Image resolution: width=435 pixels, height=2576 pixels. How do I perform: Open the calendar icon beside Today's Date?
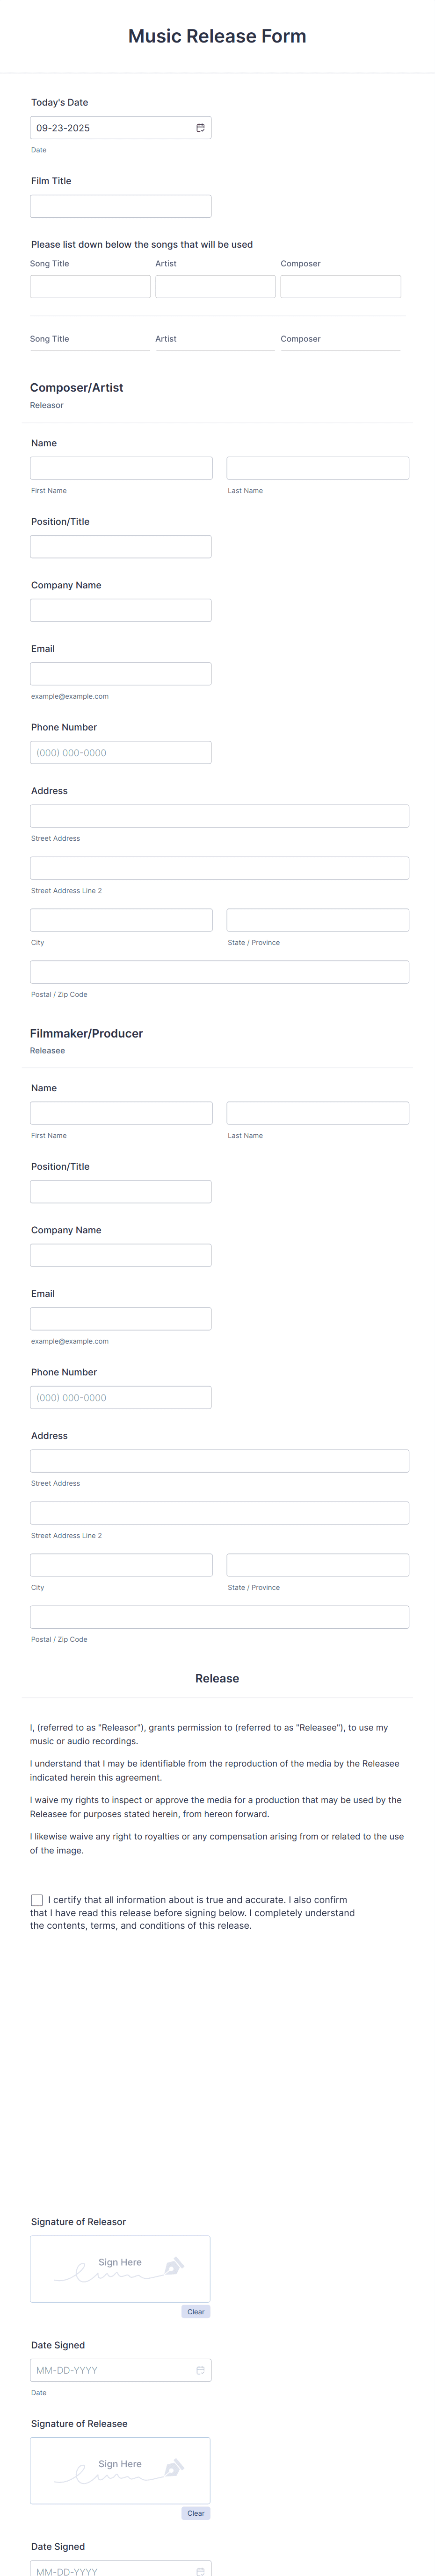200,127
